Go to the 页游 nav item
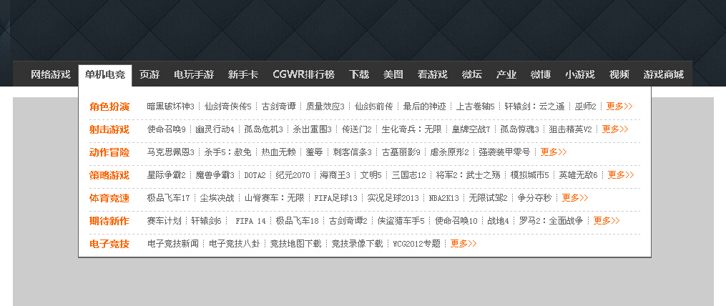 pyautogui.click(x=149, y=74)
